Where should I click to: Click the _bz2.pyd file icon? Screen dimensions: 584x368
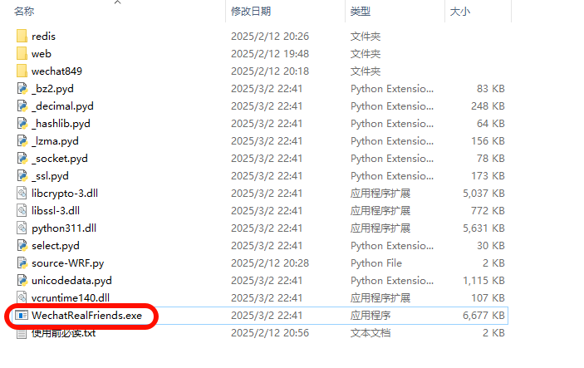point(22,89)
